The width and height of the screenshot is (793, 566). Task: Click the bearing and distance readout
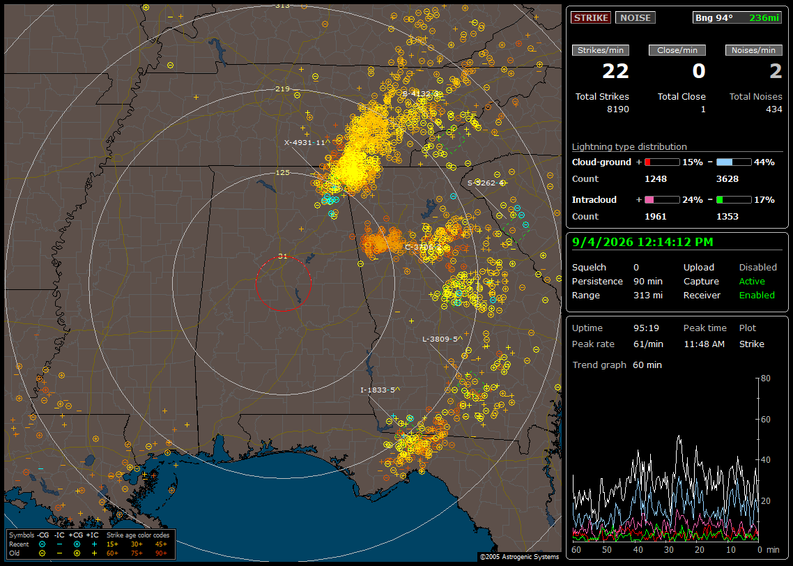(x=737, y=17)
